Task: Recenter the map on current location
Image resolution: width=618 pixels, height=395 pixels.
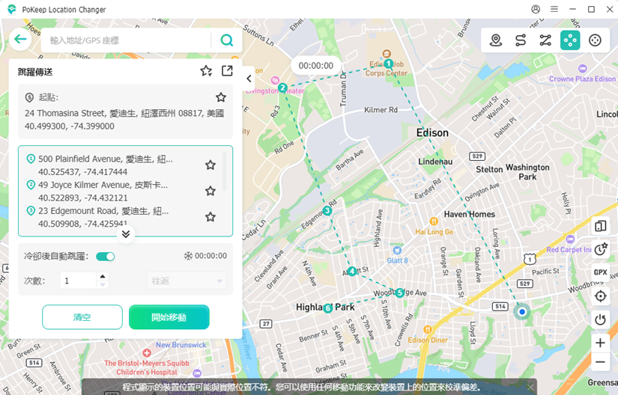Action: (600, 296)
